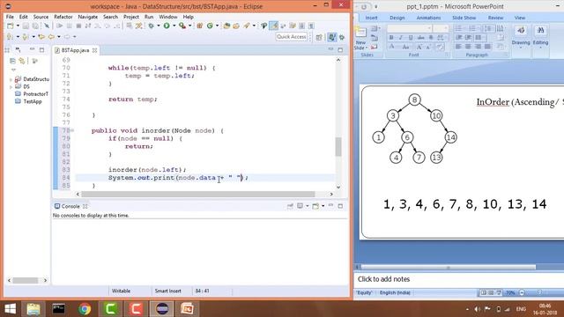The height and width of the screenshot is (317, 564).
Task: Toggle justify alignment in PowerPoint
Action: (x=487, y=47)
